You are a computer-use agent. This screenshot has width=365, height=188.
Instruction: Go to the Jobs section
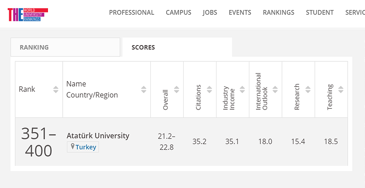pyautogui.click(x=210, y=12)
